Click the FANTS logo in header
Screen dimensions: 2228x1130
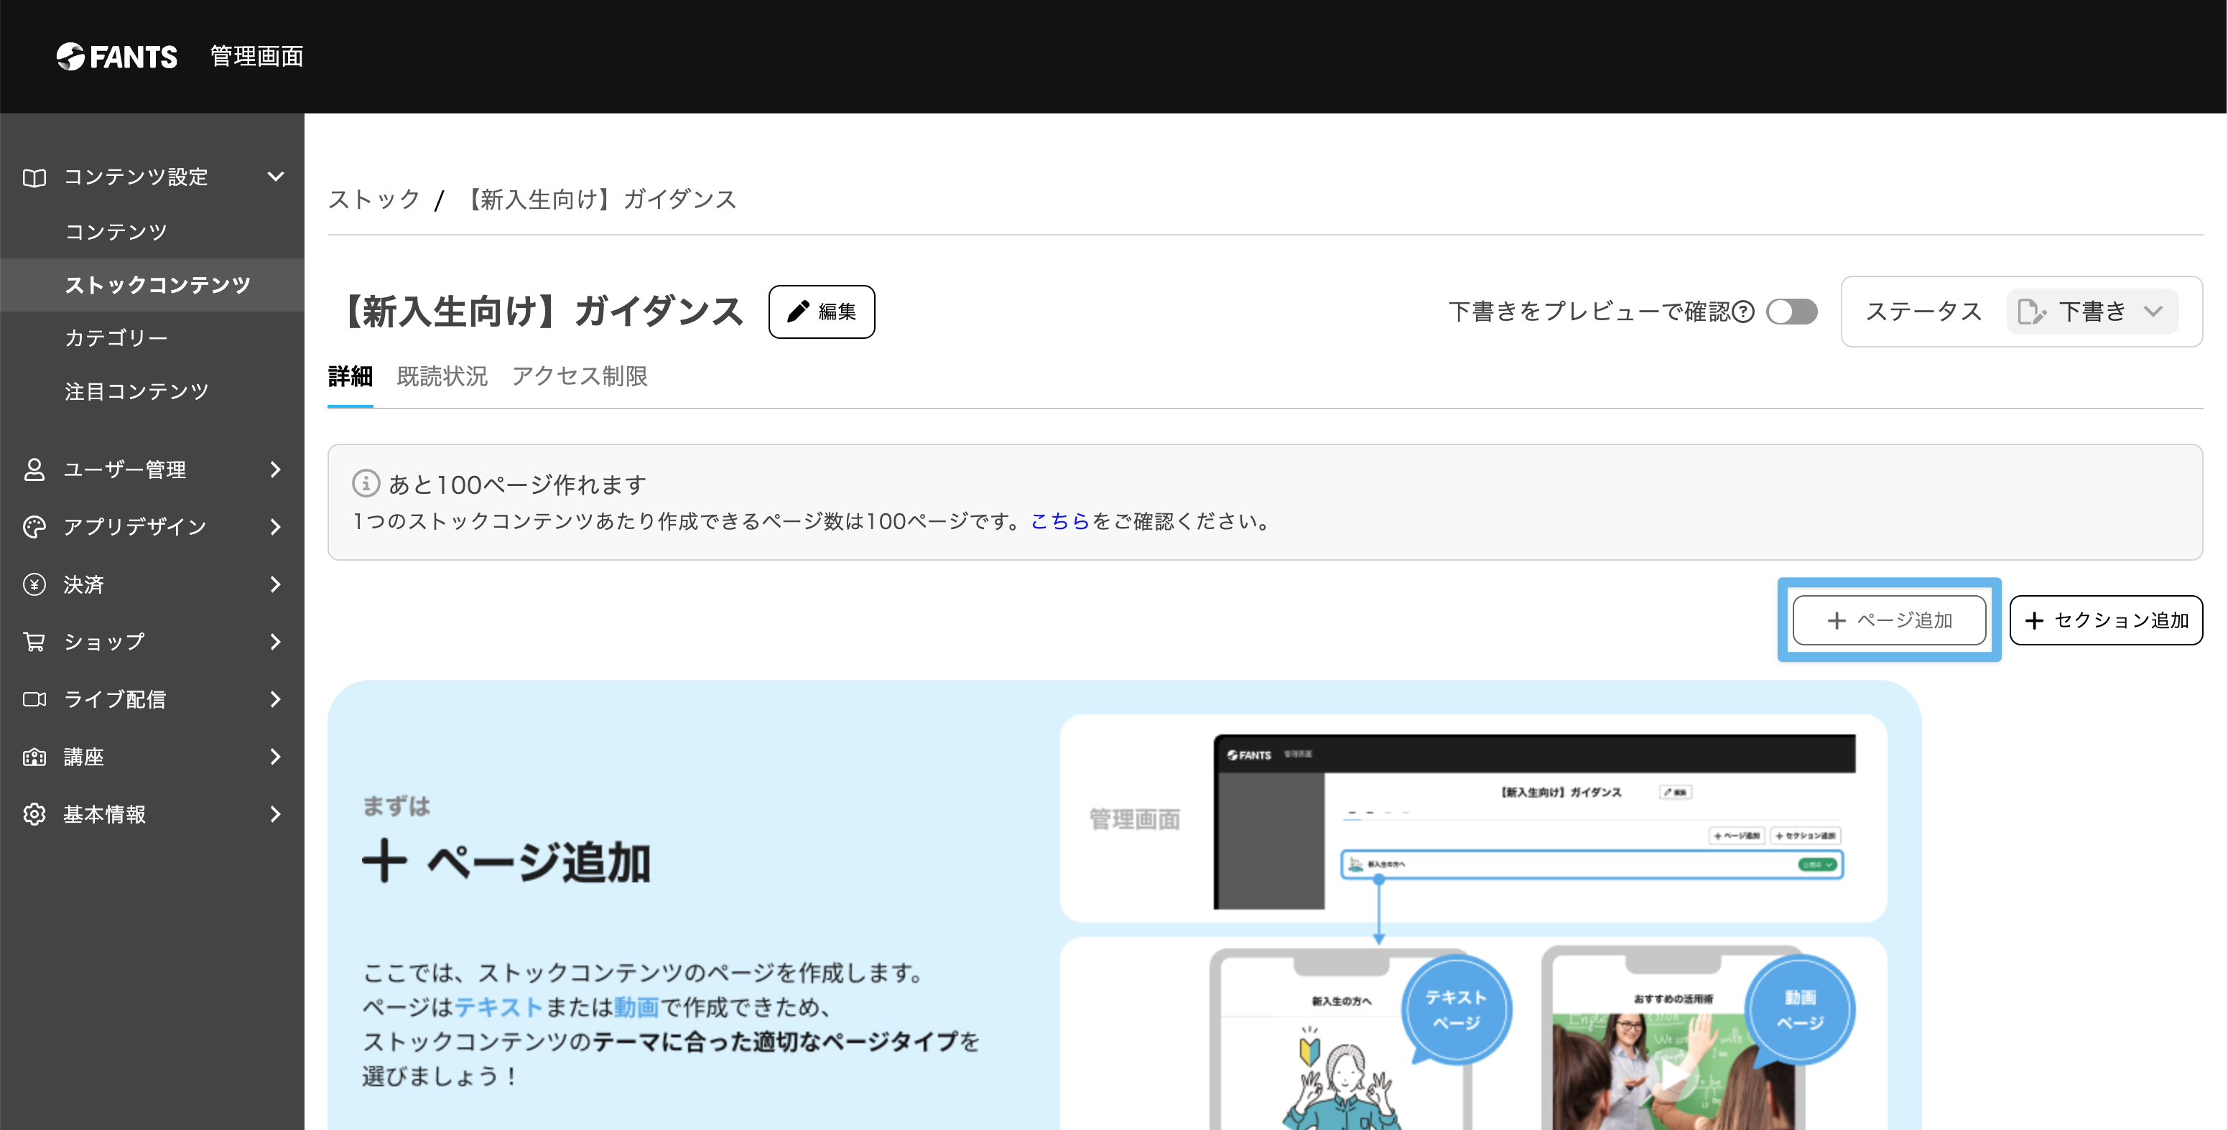[117, 56]
